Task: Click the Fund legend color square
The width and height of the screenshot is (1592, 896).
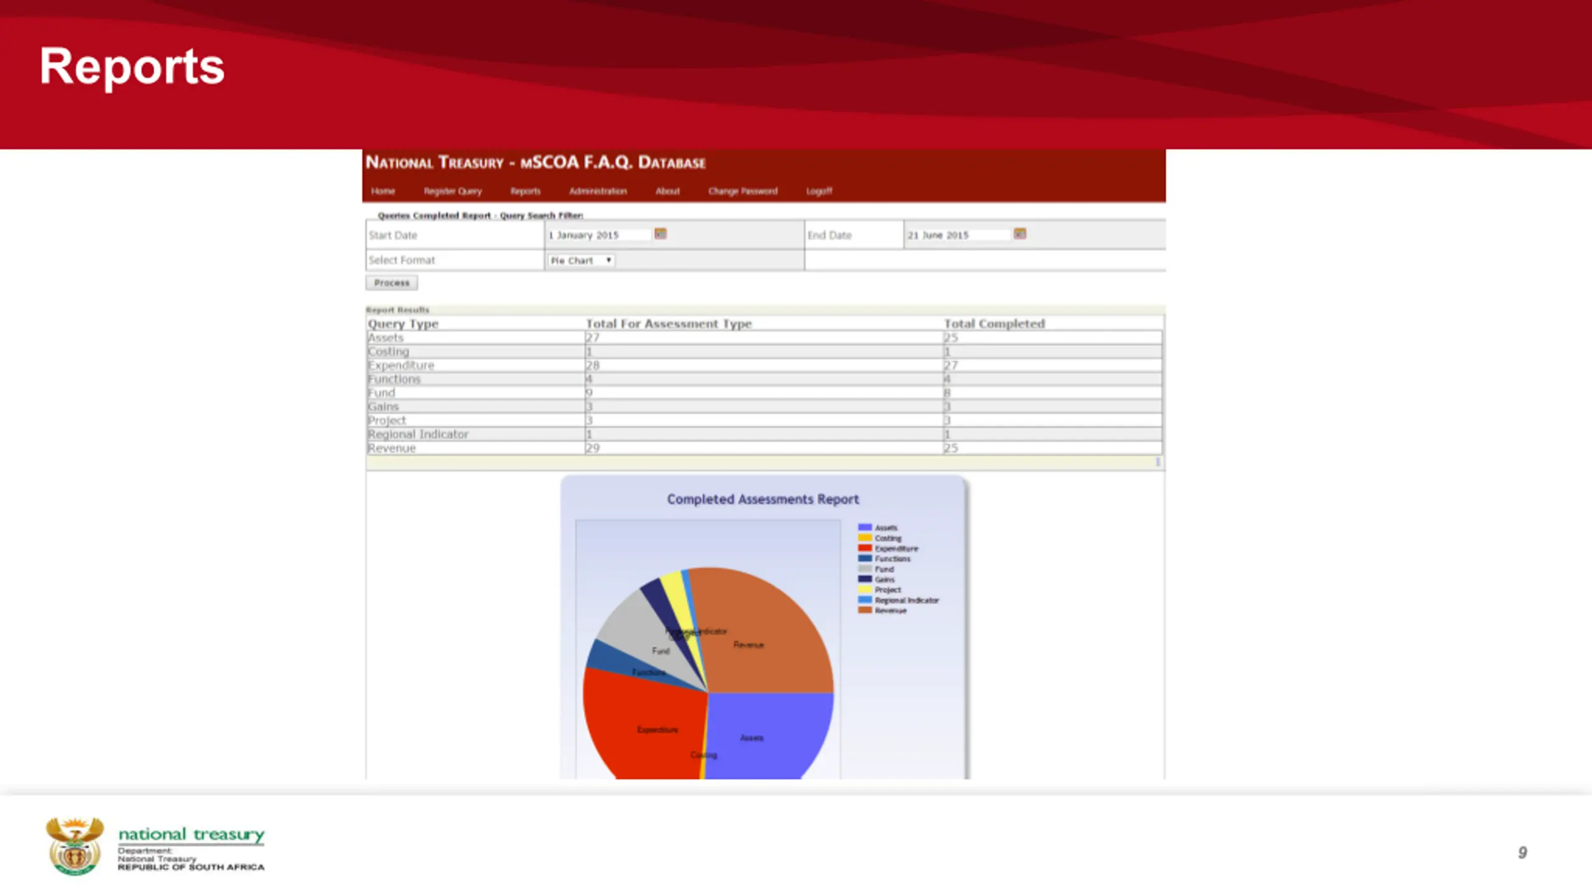Action: pyautogui.click(x=865, y=569)
